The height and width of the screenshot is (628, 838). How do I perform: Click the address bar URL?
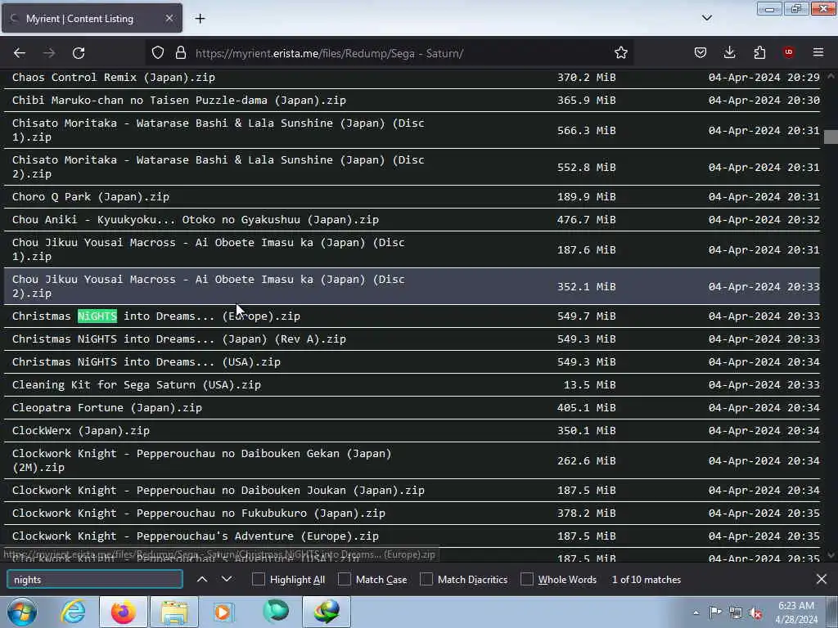coord(329,53)
